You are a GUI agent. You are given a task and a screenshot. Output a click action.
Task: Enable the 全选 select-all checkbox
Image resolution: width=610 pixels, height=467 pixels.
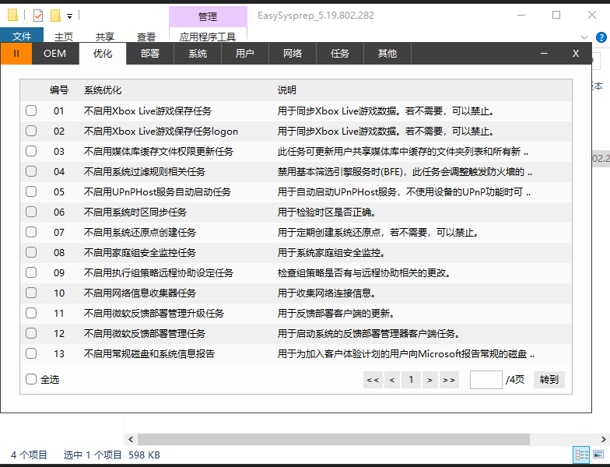click(31, 380)
